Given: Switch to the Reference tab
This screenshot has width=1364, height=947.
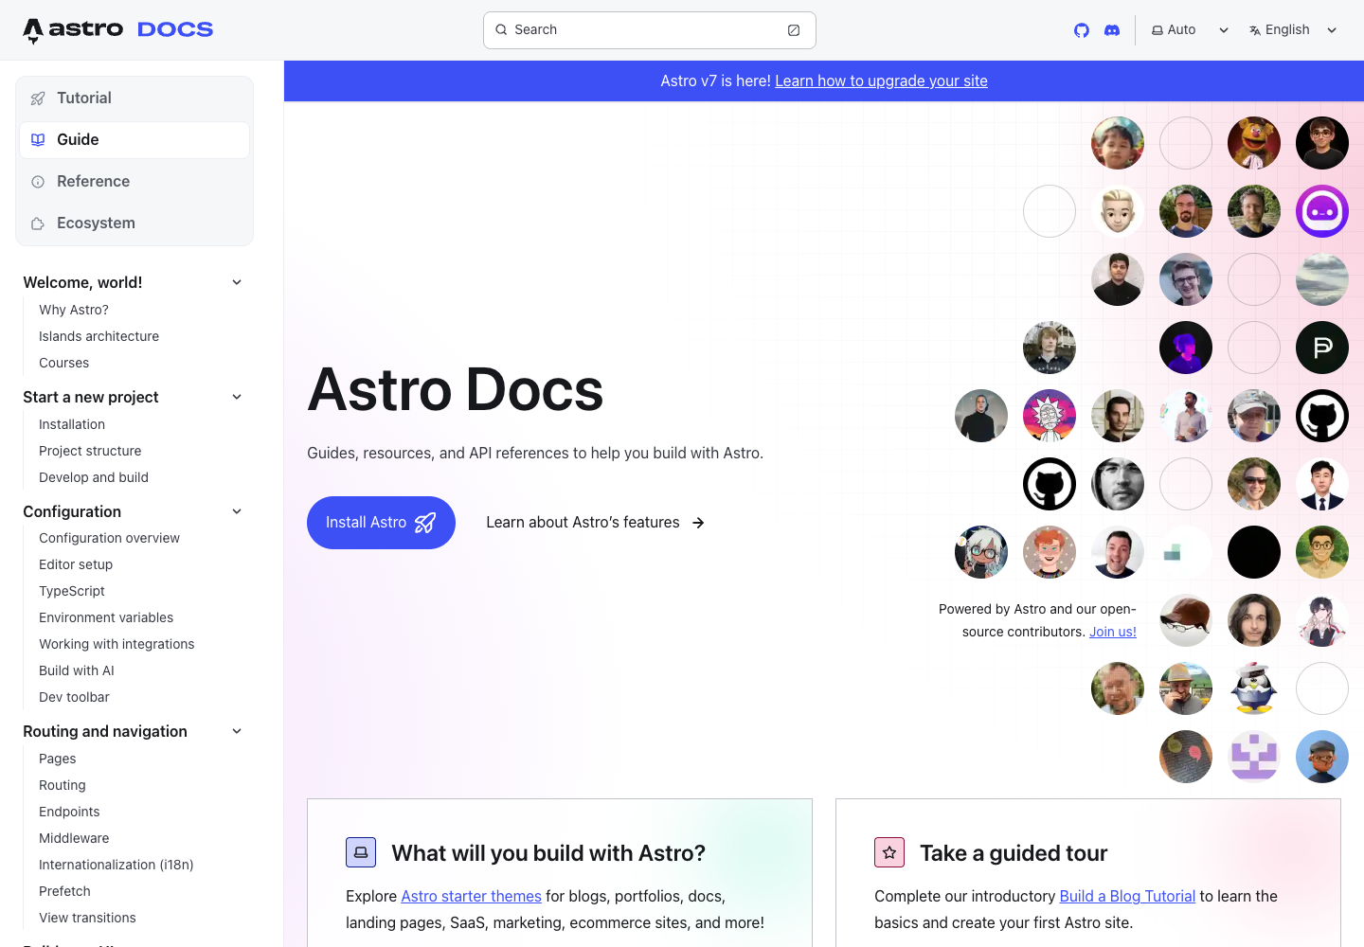Looking at the screenshot, I should point(135,182).
